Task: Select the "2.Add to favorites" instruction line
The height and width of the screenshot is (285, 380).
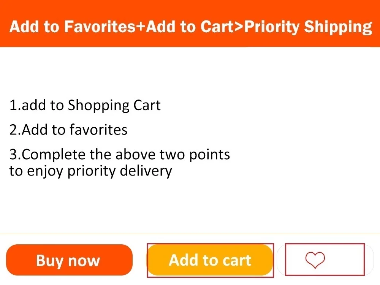Action: (68, 130)
